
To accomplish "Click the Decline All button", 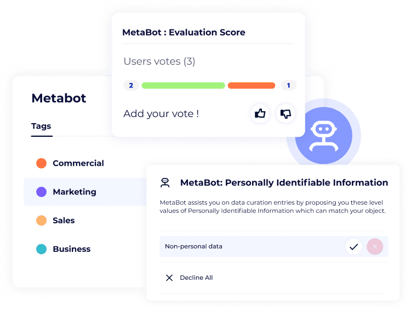I will [196, 277].
